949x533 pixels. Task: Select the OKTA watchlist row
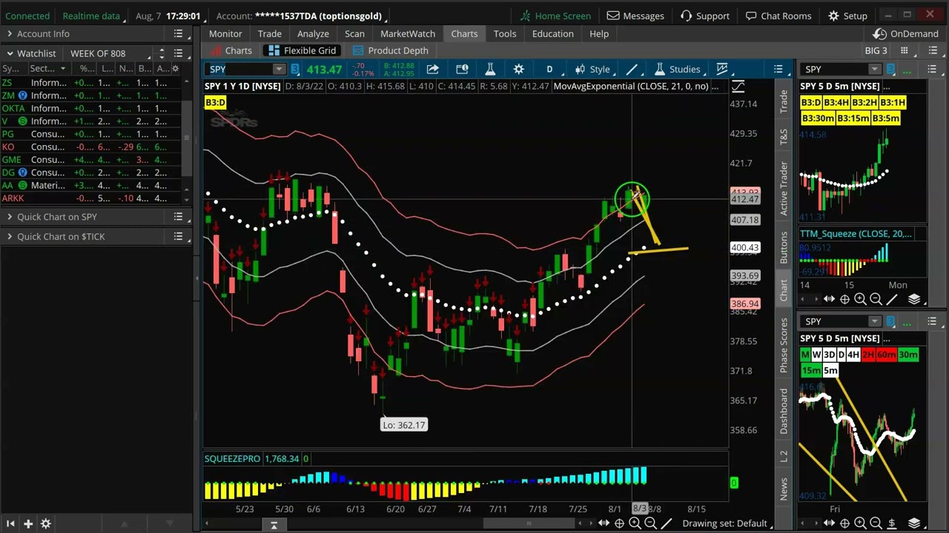point(90,108)
